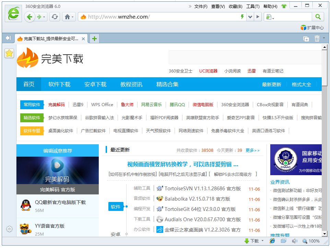
Task: Open the 工具(T) menu
Action: (x=253, y=6)
